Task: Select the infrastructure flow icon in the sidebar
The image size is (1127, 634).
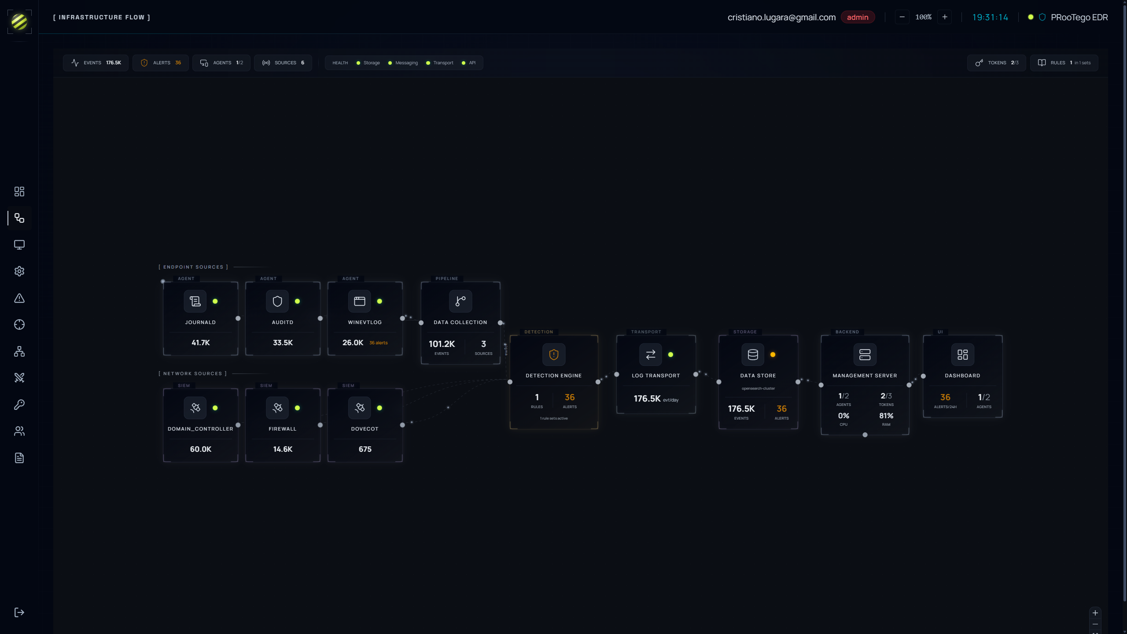Action: (x=19, y=218)
